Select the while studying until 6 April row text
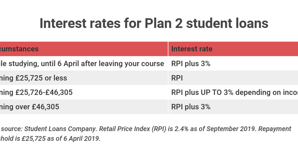 click(82, 64)
